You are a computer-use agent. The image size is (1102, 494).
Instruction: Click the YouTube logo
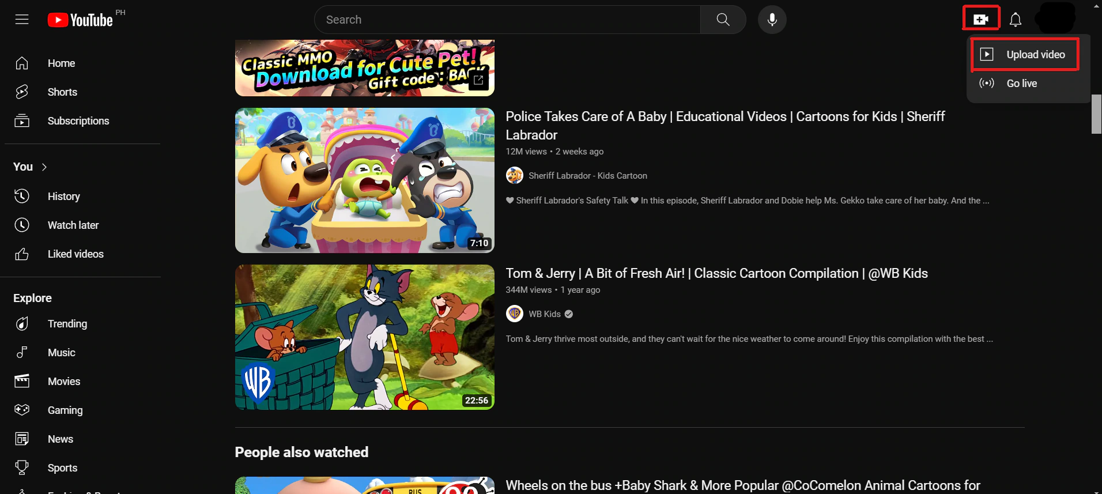pyautogui.click(x=80, y=20)
